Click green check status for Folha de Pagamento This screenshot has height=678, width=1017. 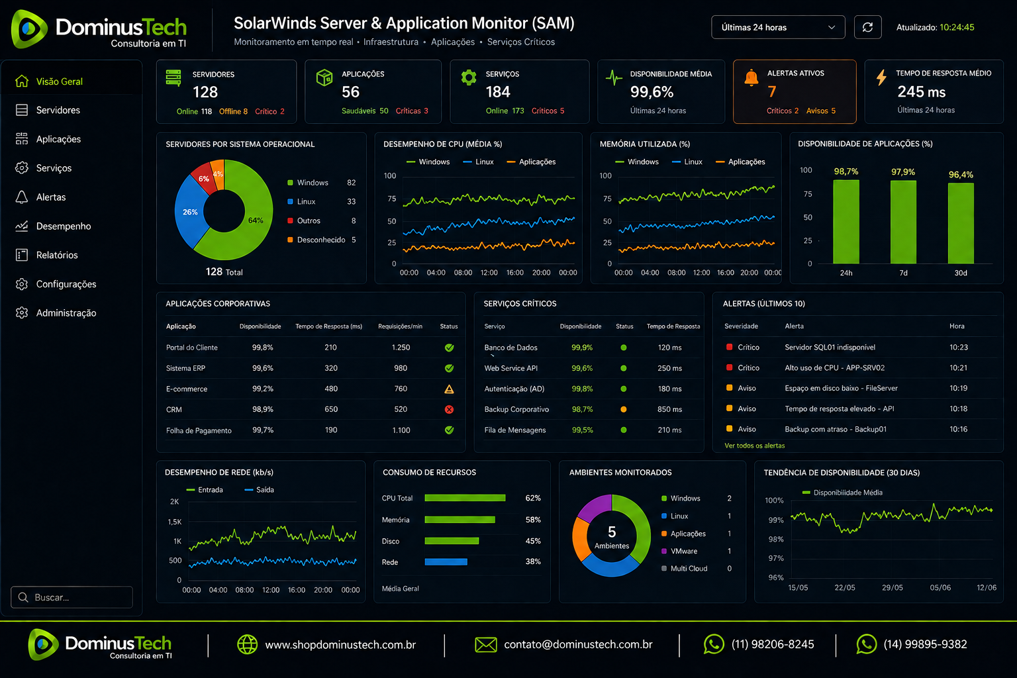pos(449,430)
